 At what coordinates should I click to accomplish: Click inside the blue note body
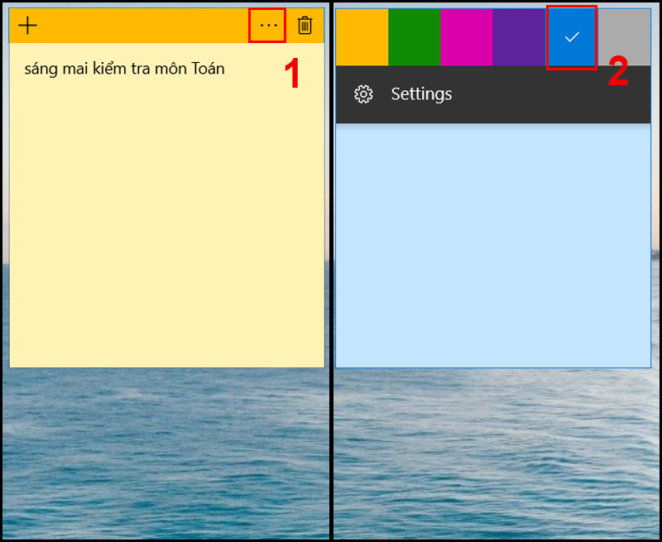tap(493, 245)
